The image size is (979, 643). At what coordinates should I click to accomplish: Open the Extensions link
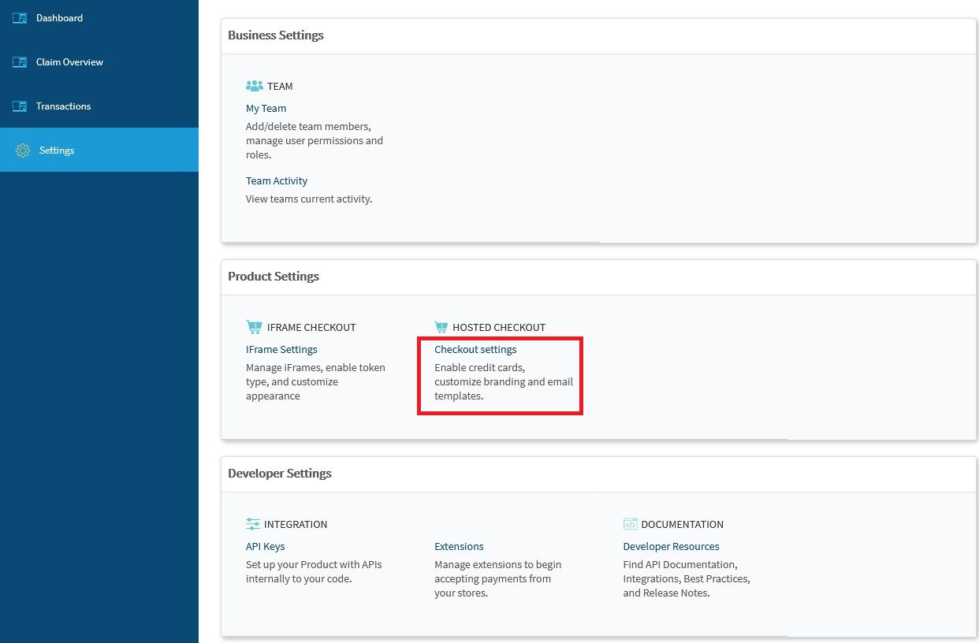tap(459, 547)
